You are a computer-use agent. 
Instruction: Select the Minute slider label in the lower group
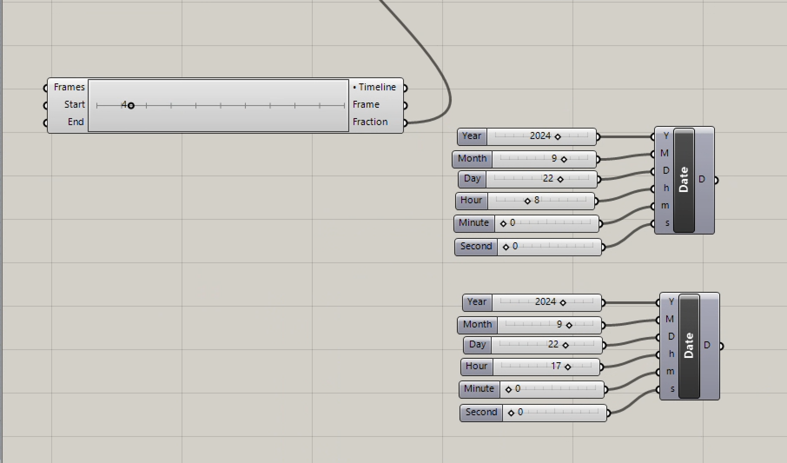point(479,389)
